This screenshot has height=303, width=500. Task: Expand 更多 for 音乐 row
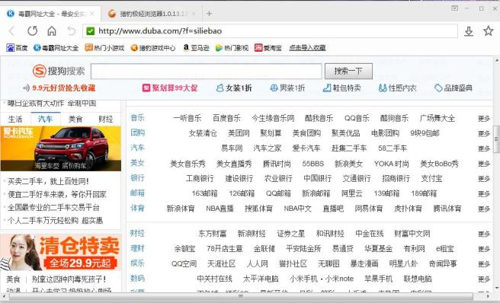(x=484, y=119)
